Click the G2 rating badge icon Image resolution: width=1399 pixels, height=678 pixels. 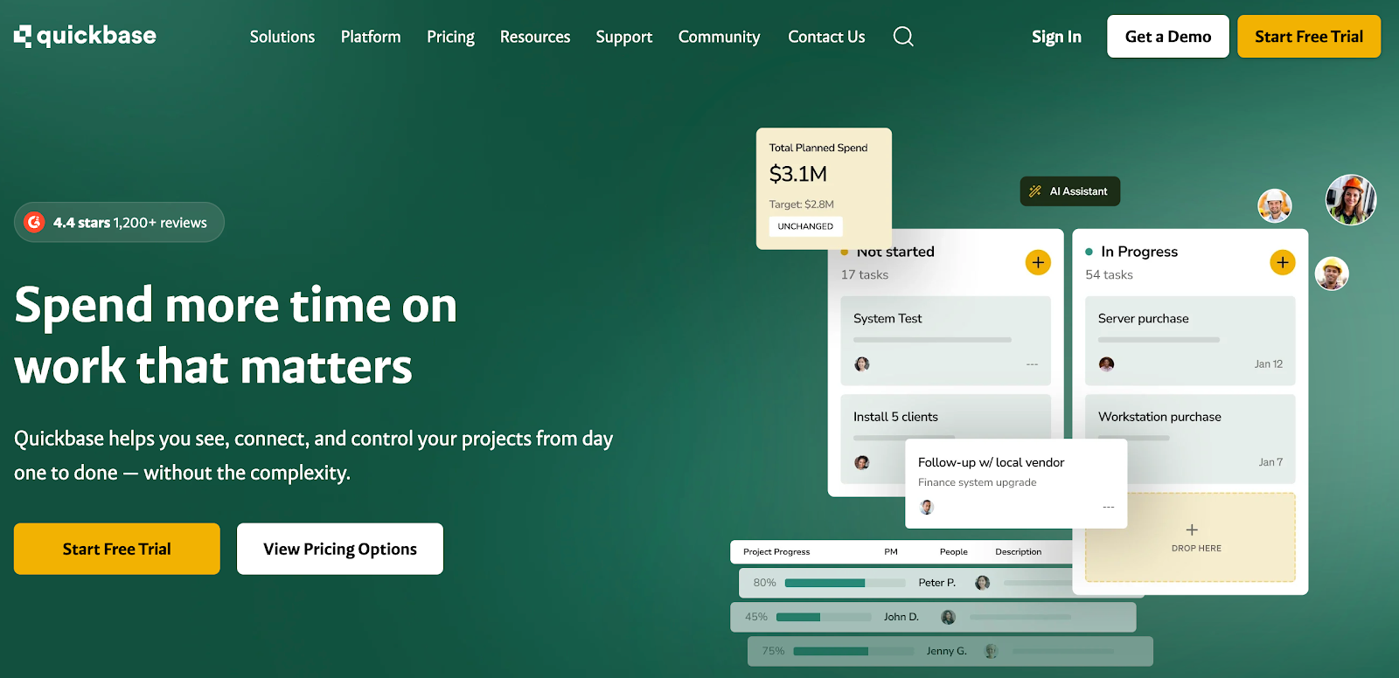coord(34,222)
